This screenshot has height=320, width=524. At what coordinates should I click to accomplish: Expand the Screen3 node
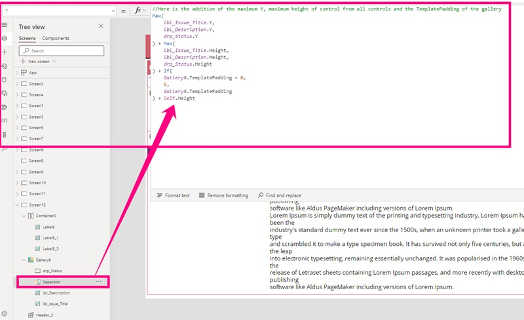click(x=17, y=117)
